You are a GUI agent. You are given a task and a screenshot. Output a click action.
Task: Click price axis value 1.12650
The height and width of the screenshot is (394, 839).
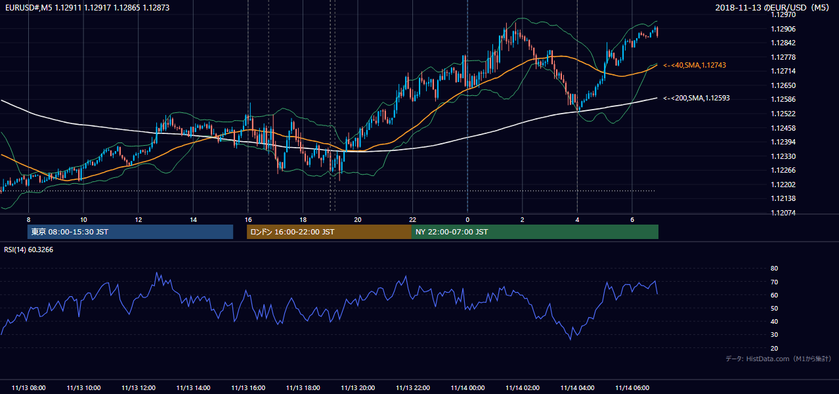[x=783, y=85]
